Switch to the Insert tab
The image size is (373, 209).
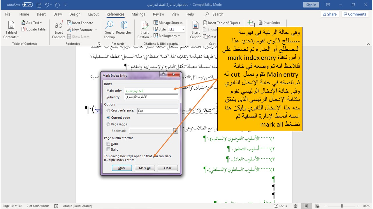[x=41, y=14]
